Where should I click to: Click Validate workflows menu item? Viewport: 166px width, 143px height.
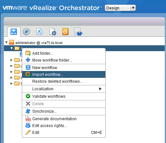64,96
